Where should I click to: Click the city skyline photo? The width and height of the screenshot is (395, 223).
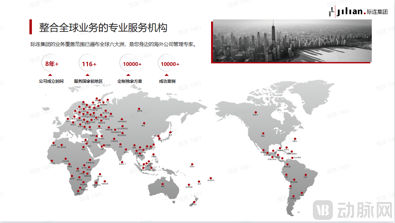coord(292,41)
